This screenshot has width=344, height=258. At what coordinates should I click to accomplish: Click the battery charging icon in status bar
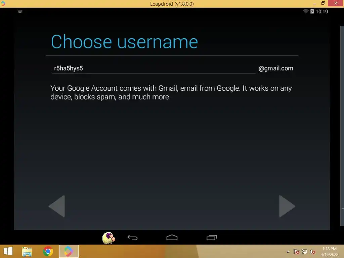coord(312,11)
